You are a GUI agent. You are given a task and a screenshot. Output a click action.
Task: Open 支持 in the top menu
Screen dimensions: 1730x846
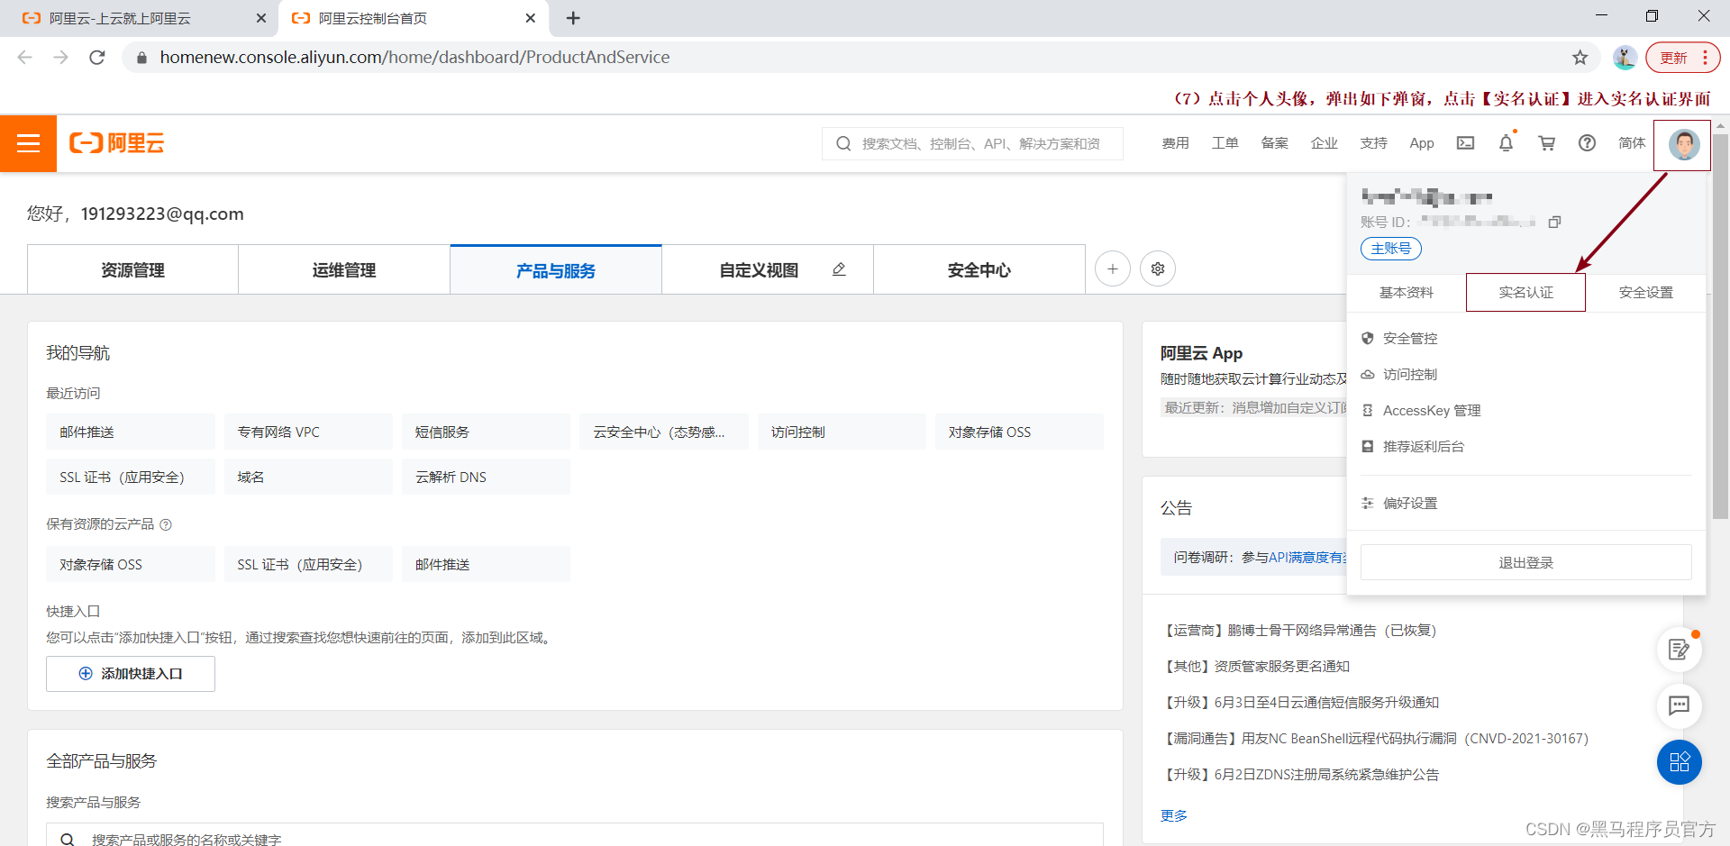pyautogui.click(x=1373, y=143)
